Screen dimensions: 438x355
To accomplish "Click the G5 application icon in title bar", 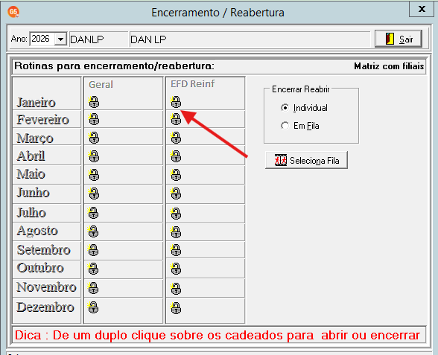I will tap(13, 12).
